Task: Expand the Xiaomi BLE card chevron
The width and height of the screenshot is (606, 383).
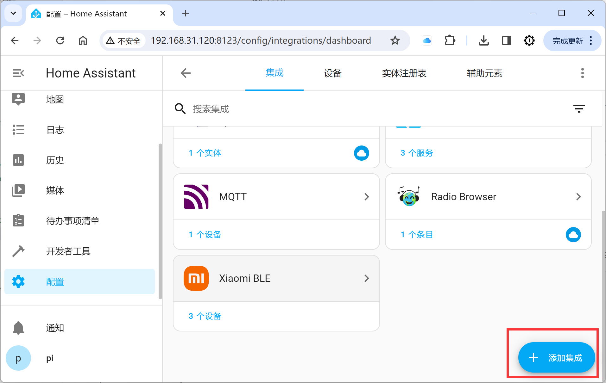Action: point(367,278)
